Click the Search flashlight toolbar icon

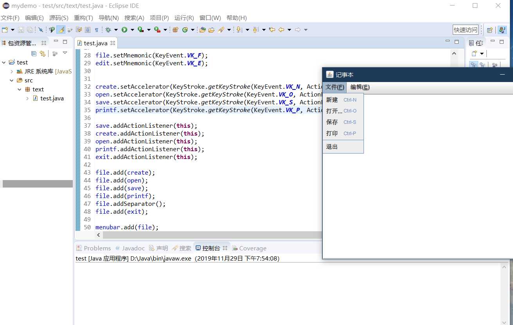click(221, 30)
